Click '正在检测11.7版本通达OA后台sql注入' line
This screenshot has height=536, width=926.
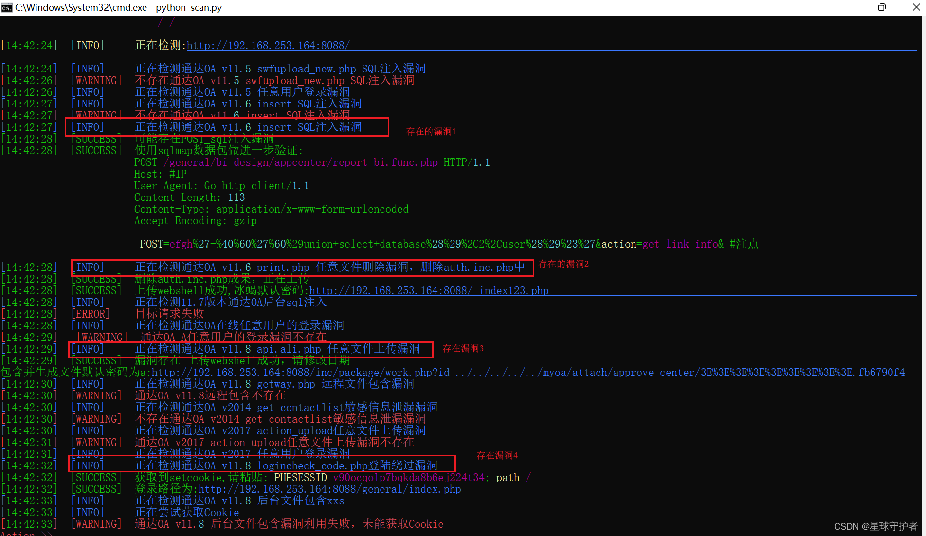pyautogui.click(x=231, y=302)
